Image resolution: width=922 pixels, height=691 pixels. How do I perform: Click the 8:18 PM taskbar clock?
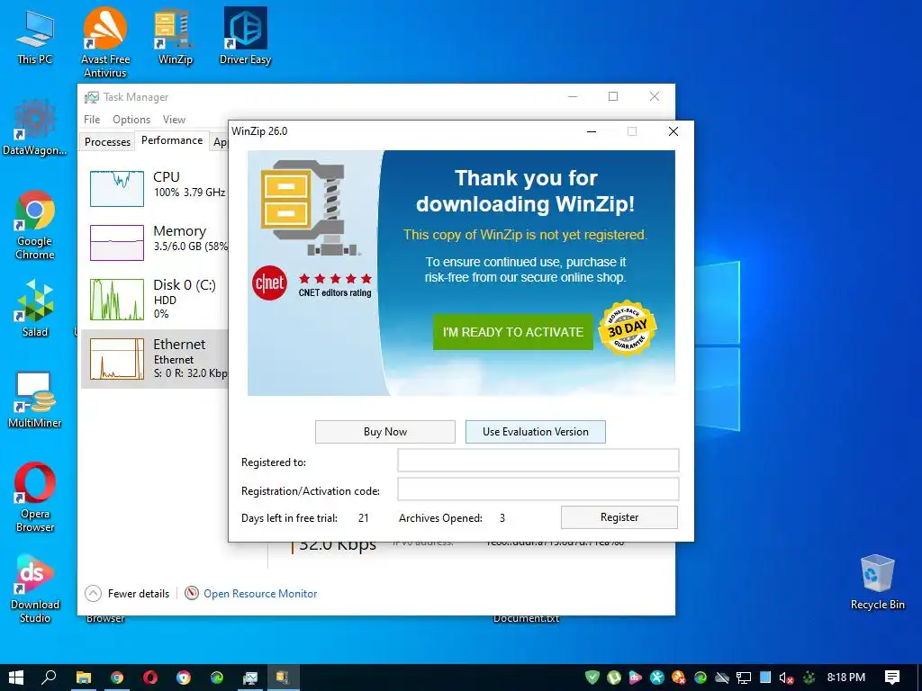(x=846, y=678)
